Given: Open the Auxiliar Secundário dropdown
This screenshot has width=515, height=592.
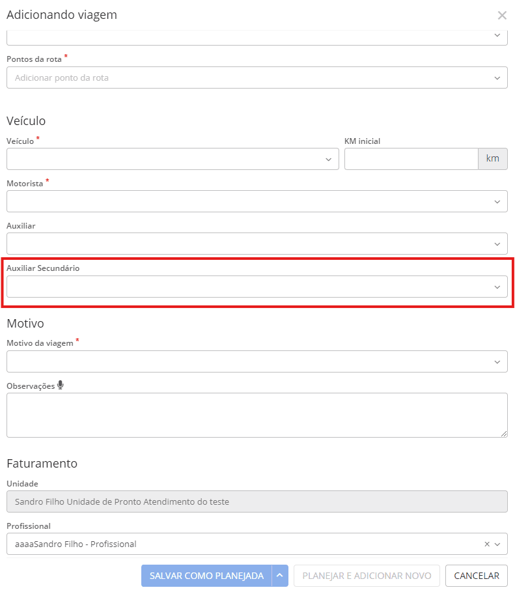Looking at the screenshot, I should pyautogui.click(x=257, y=287).
